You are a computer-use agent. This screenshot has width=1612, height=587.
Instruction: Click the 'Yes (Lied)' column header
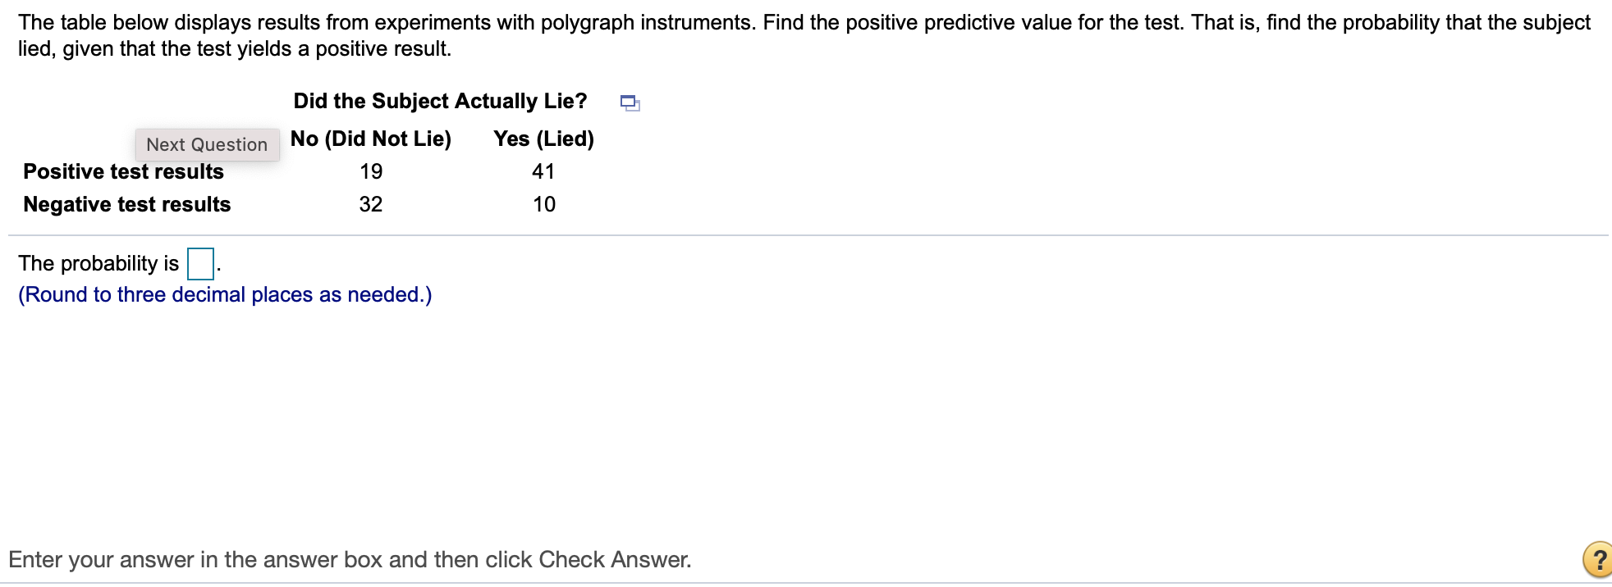tap(543, 139)
